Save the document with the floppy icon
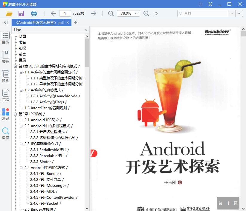The height and width of the screenshot is (211, 246). (21, 13)
